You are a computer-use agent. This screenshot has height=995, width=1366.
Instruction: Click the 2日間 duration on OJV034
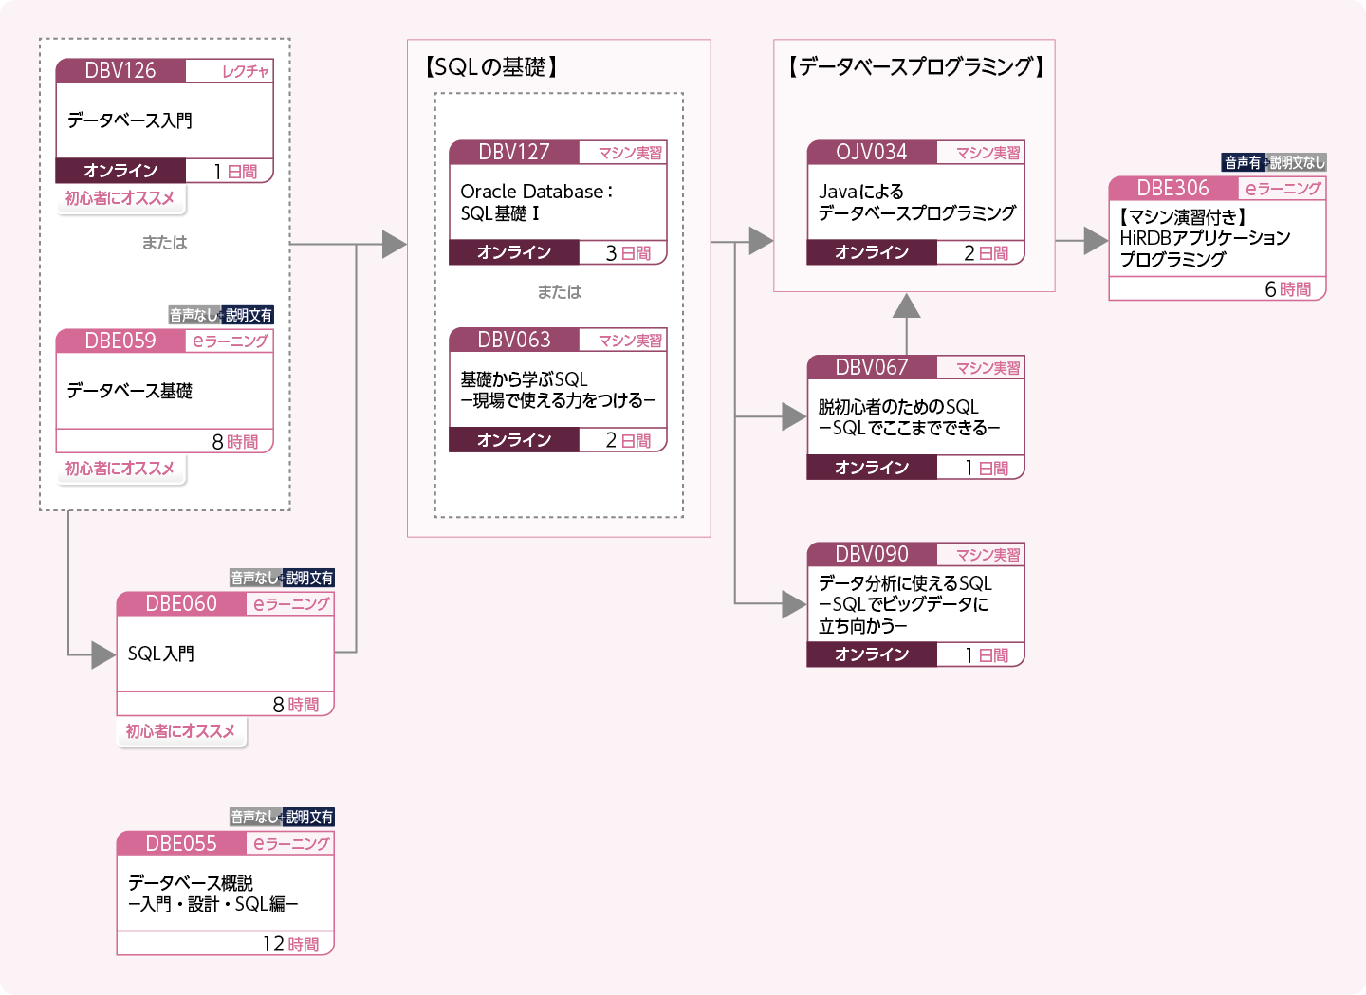(986, 253)
